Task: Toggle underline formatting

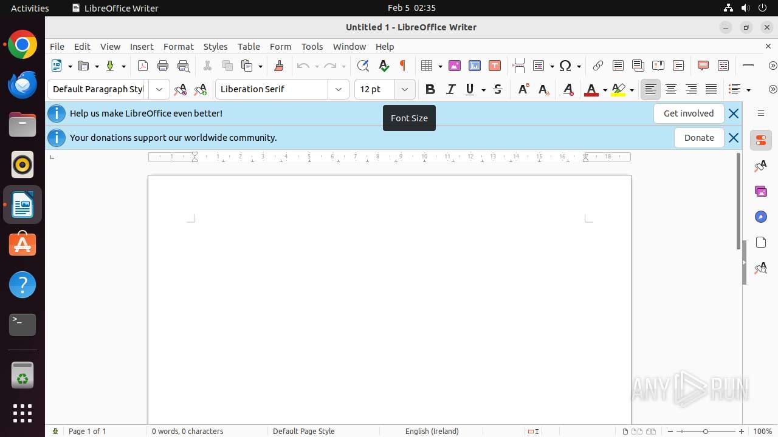Action: [470, 89]
